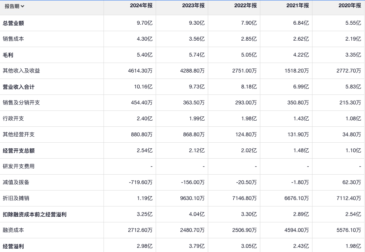Click the 2022年报 column header
The height and width of the screenshot is (252, 365).
pos(245,6)
